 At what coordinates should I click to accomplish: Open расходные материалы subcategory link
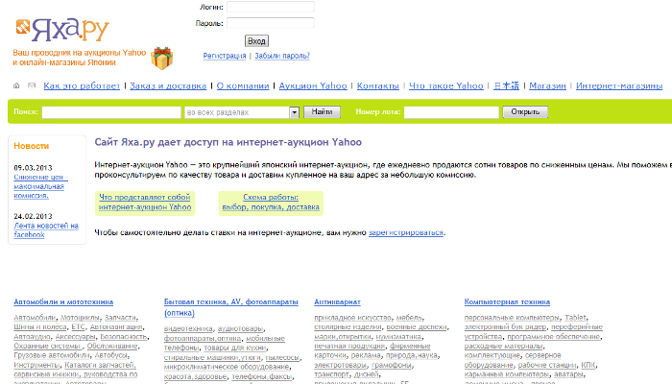503,346
